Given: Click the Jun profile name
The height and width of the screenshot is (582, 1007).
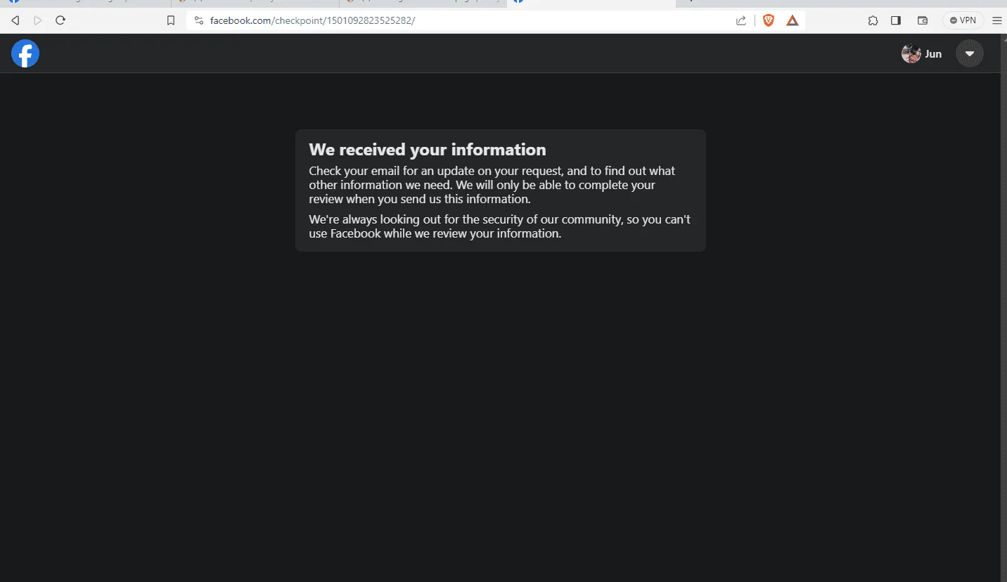Looking at the screenshot, I should pos(933,54).
